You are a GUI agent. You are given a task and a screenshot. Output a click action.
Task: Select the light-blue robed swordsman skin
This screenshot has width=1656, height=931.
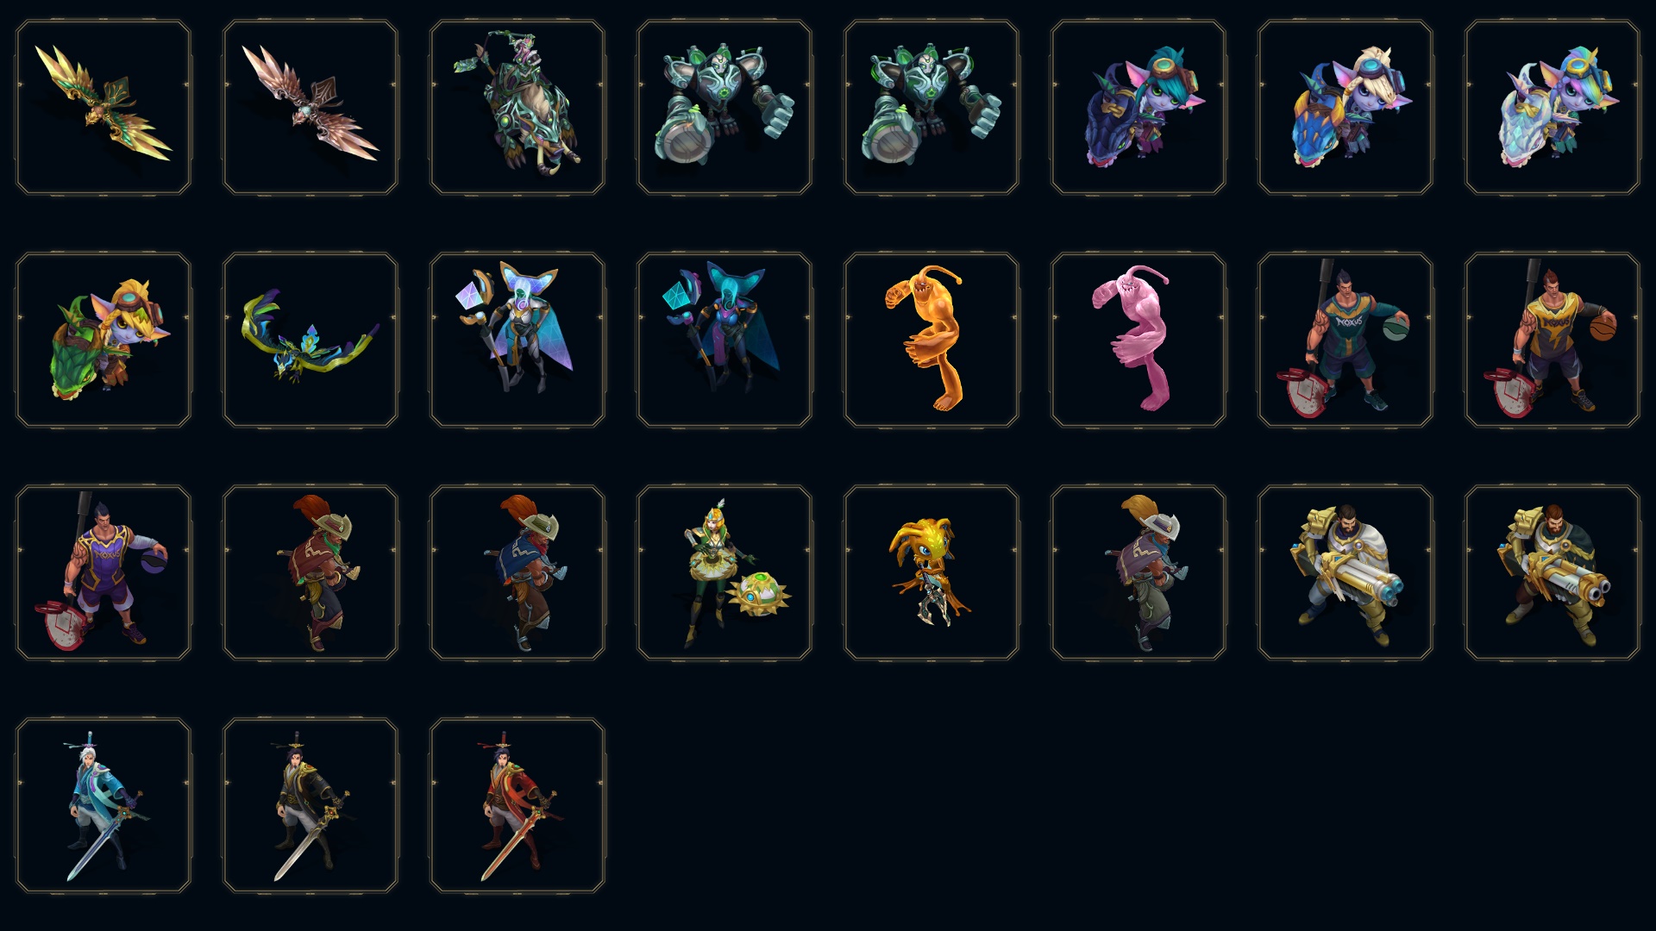tap(103, 805)
